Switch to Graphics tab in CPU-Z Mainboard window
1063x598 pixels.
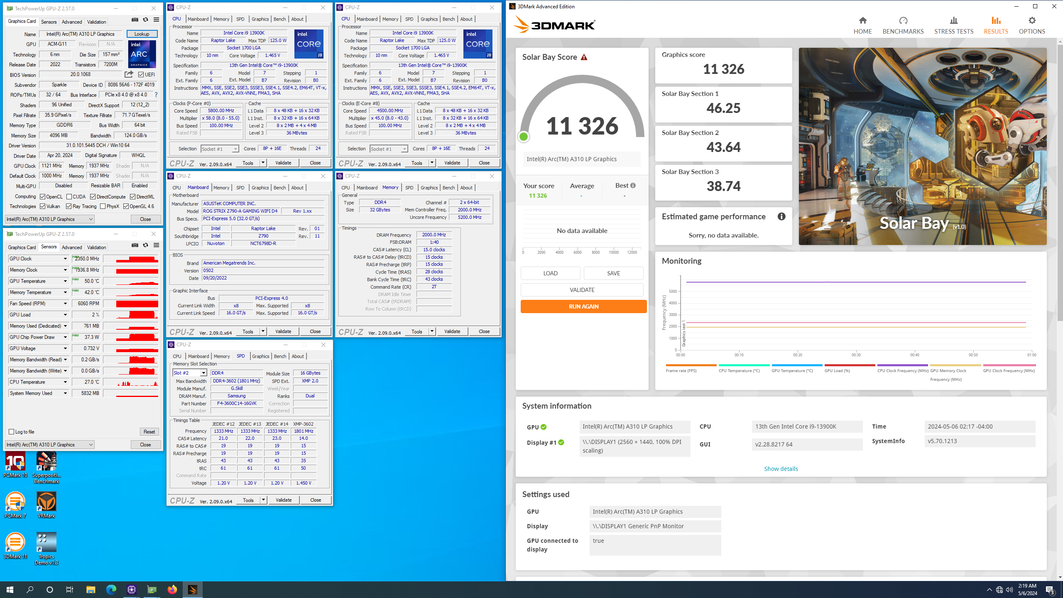tap(260, 188)
